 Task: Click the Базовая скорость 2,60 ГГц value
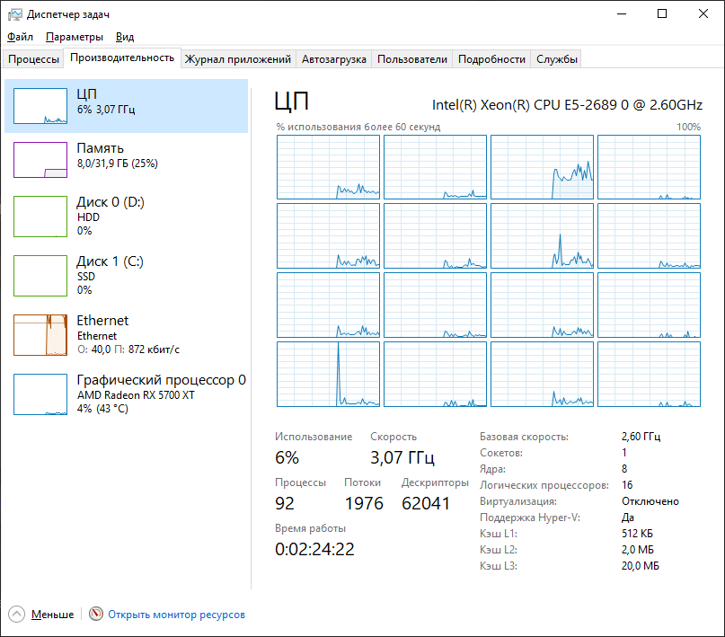coord(641,437)
